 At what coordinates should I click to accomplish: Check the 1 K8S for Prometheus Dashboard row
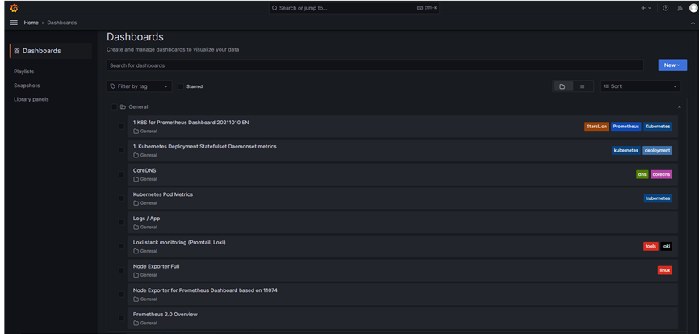tap(121, 127)
